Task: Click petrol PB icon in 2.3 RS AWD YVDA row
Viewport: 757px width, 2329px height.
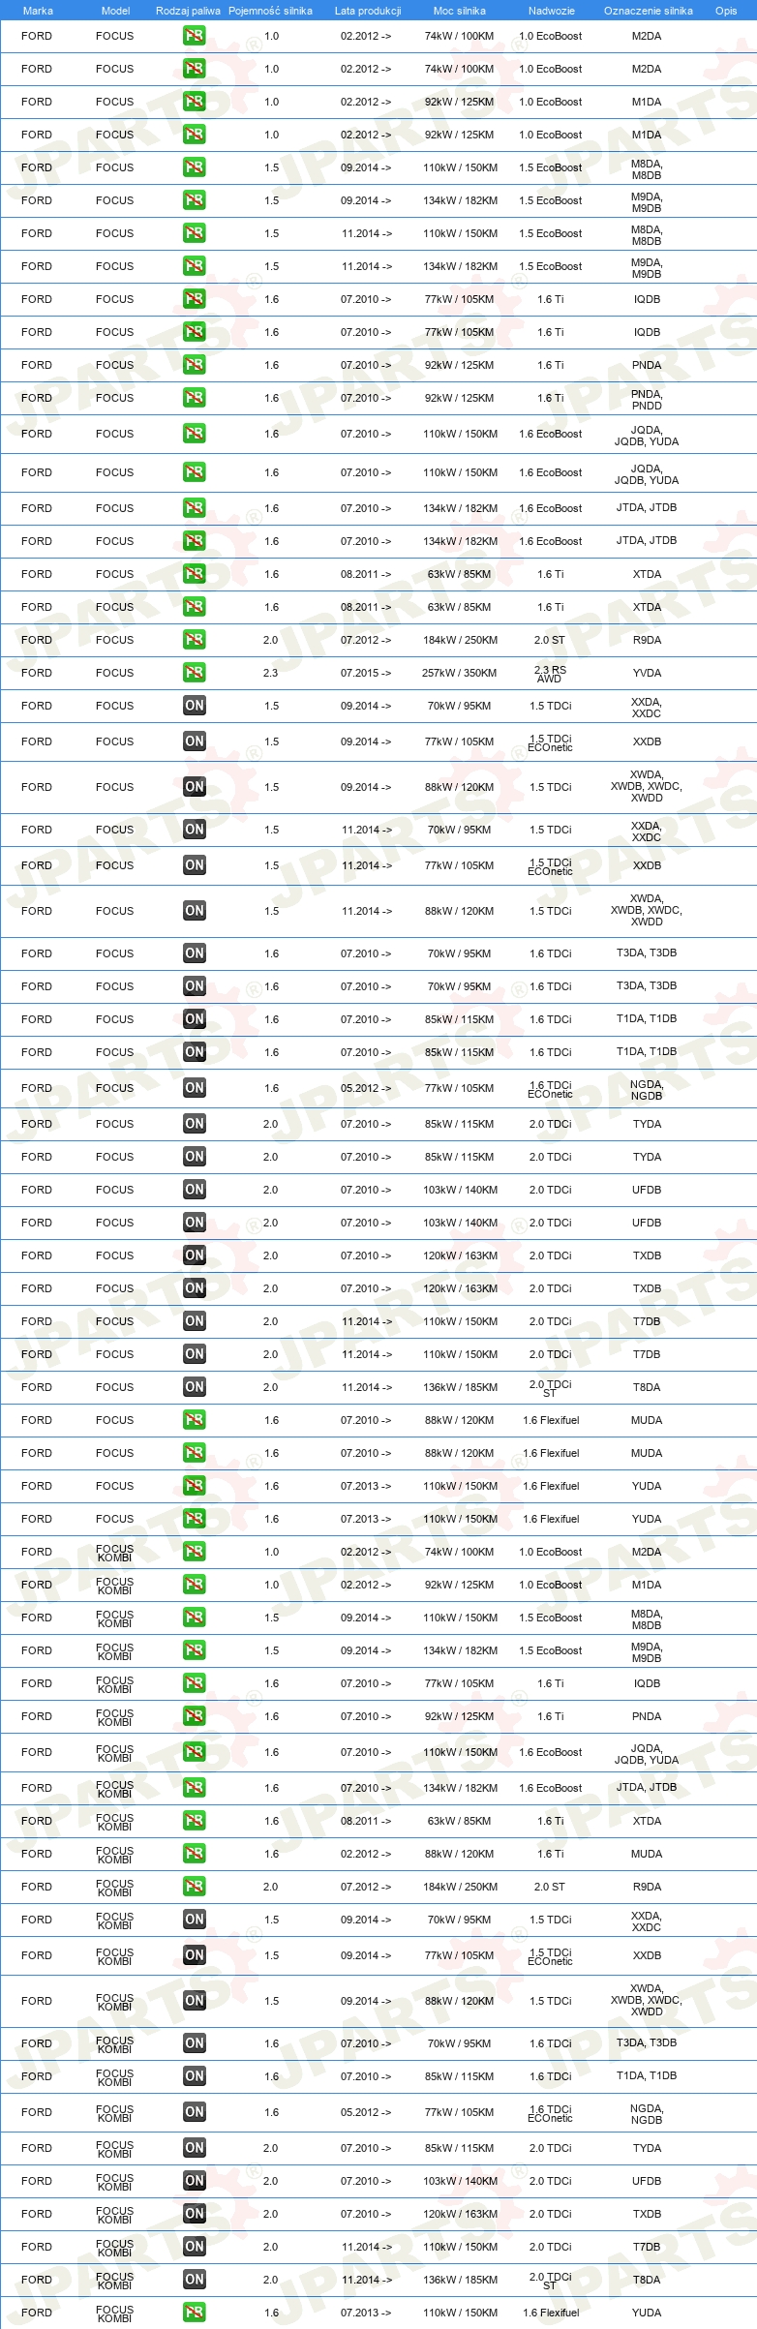Action: [194, 673]
